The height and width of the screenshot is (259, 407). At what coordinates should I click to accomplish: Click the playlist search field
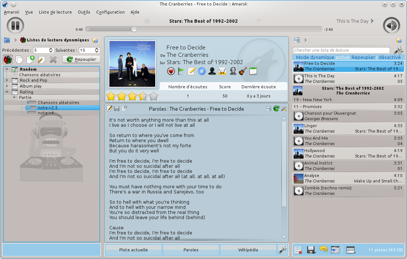click(x=342, y=50)
